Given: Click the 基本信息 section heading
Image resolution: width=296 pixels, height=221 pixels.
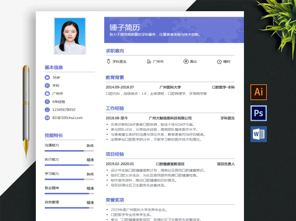Looking at the screenshot, I should (54, 67).
